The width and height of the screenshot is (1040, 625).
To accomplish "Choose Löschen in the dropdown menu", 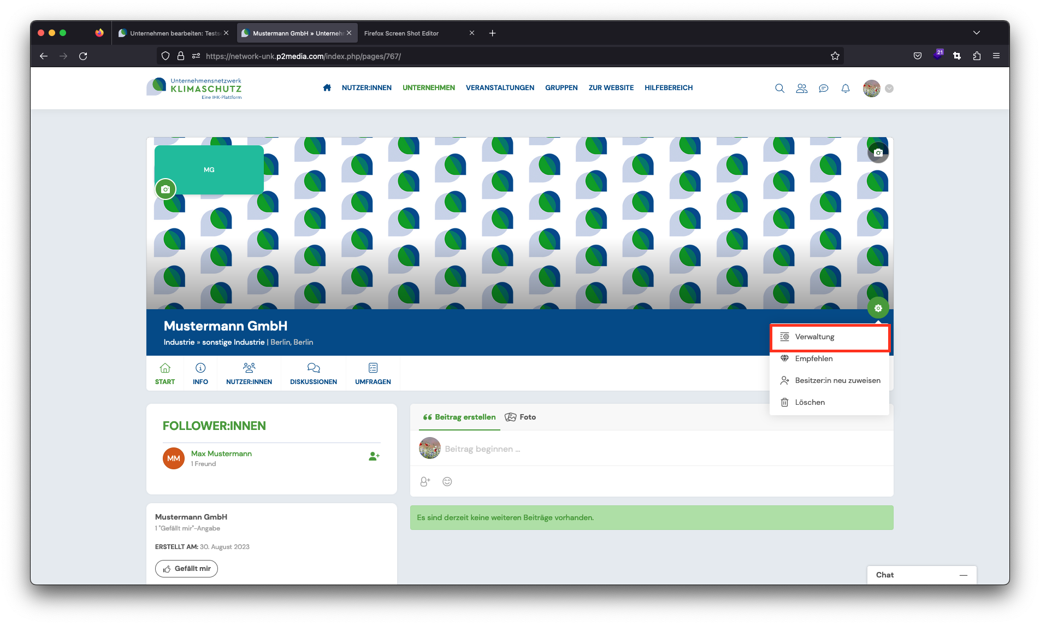I will coord(829,402).
